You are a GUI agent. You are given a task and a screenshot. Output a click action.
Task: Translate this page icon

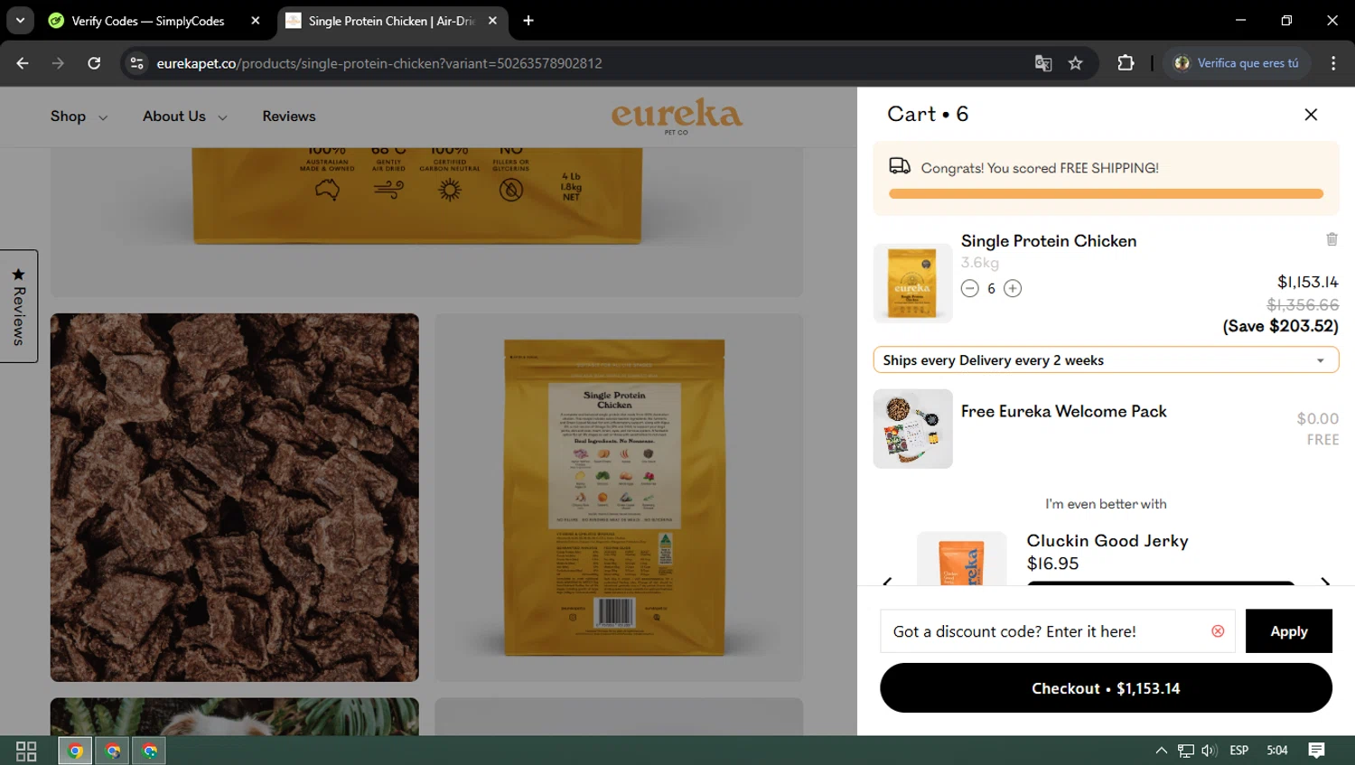click(x=1043, y=63)
